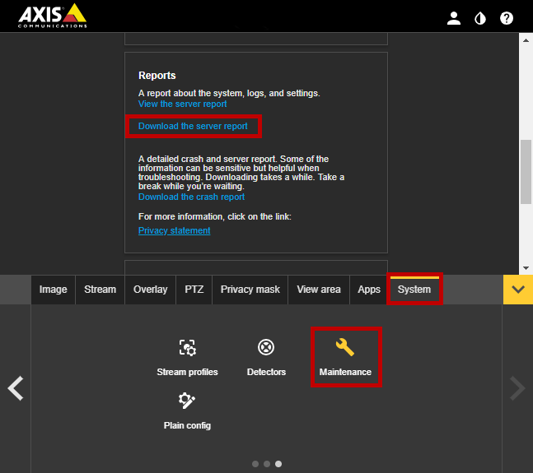
Task: Click View the server report link
Action: 182,104
